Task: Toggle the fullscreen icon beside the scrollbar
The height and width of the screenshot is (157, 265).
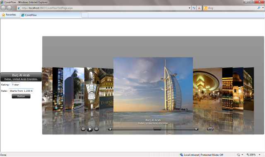Action: pyautogui.click(x=210, y=129)
